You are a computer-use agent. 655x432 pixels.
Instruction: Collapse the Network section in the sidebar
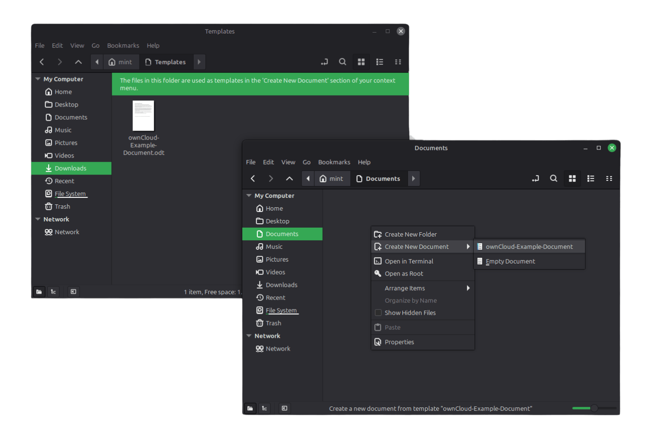coord(249,335)
